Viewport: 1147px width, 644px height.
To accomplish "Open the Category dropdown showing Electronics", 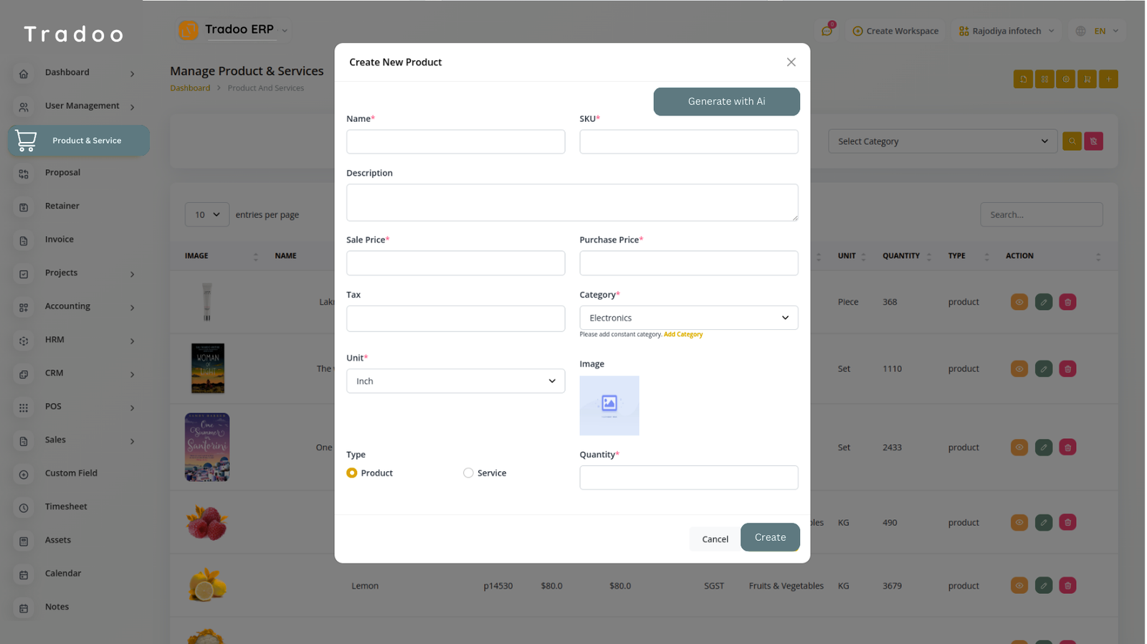I will tap(688, 318).
